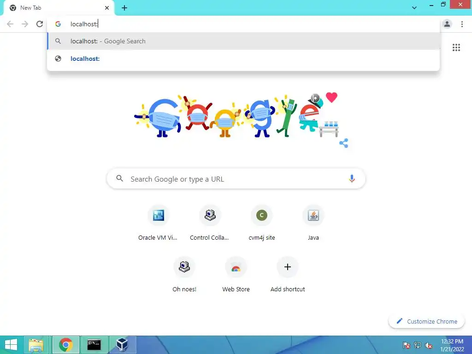
Task: Click Add shortcut
Action: 288,275
